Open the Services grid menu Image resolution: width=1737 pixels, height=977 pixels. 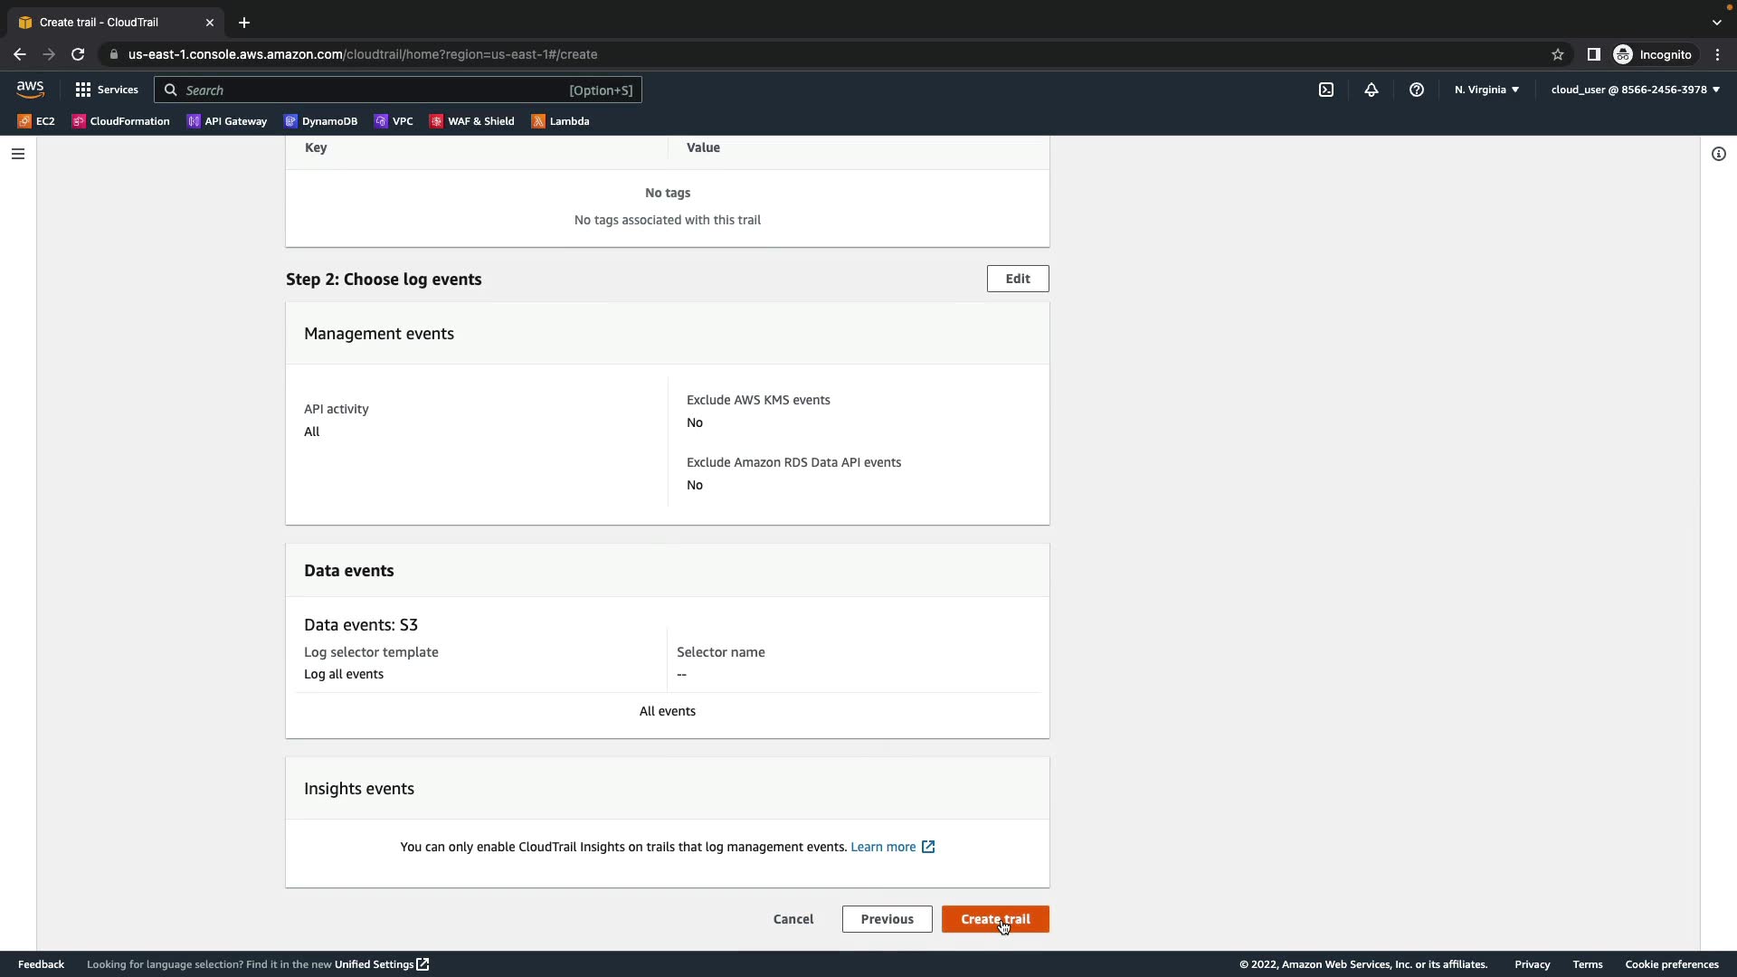[107, 90]
